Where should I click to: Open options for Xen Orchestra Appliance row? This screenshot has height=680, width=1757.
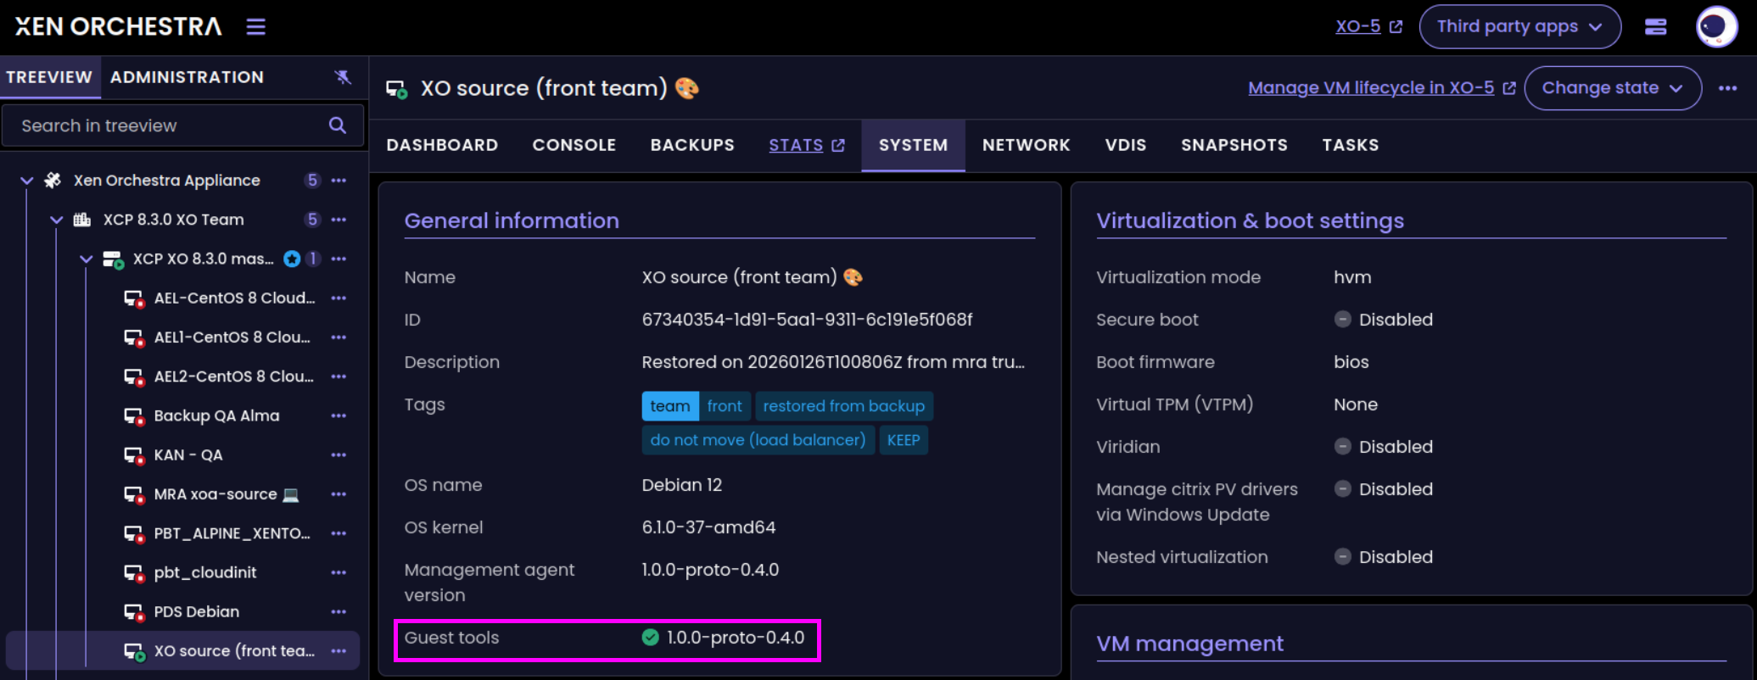point(339,181)
